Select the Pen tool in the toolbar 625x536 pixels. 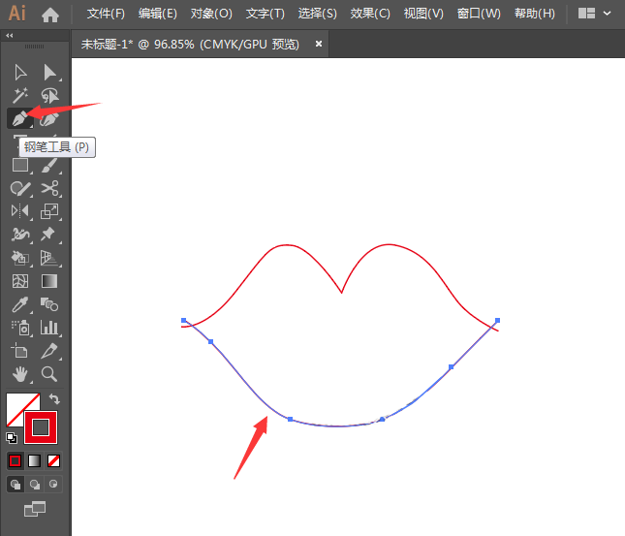tap(18, 118)
